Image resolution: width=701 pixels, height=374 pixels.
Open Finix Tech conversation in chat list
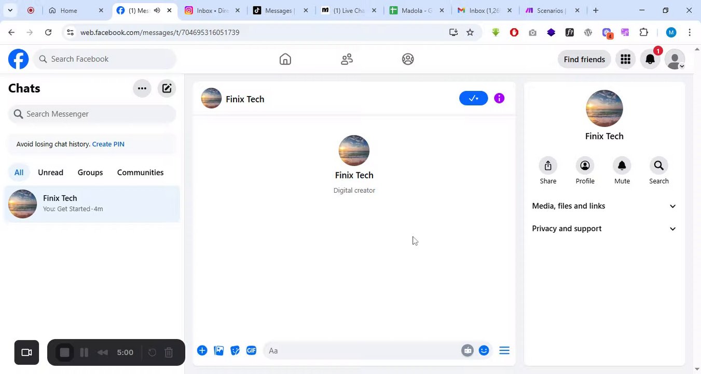click(92, 204)
